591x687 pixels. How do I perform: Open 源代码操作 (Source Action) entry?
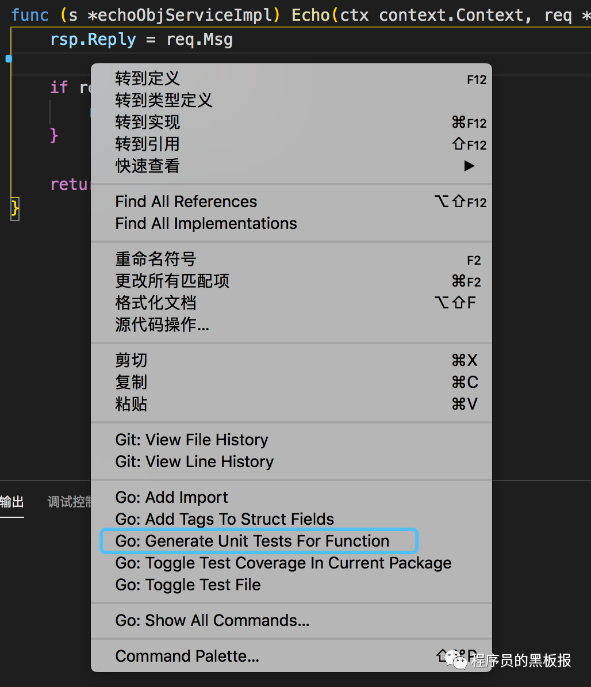click(x=162, y=325)
